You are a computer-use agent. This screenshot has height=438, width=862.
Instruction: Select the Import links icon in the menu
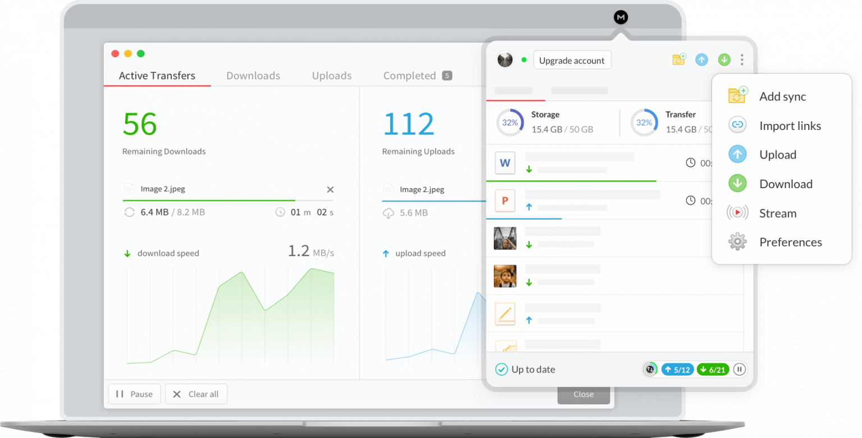(737, 125)
